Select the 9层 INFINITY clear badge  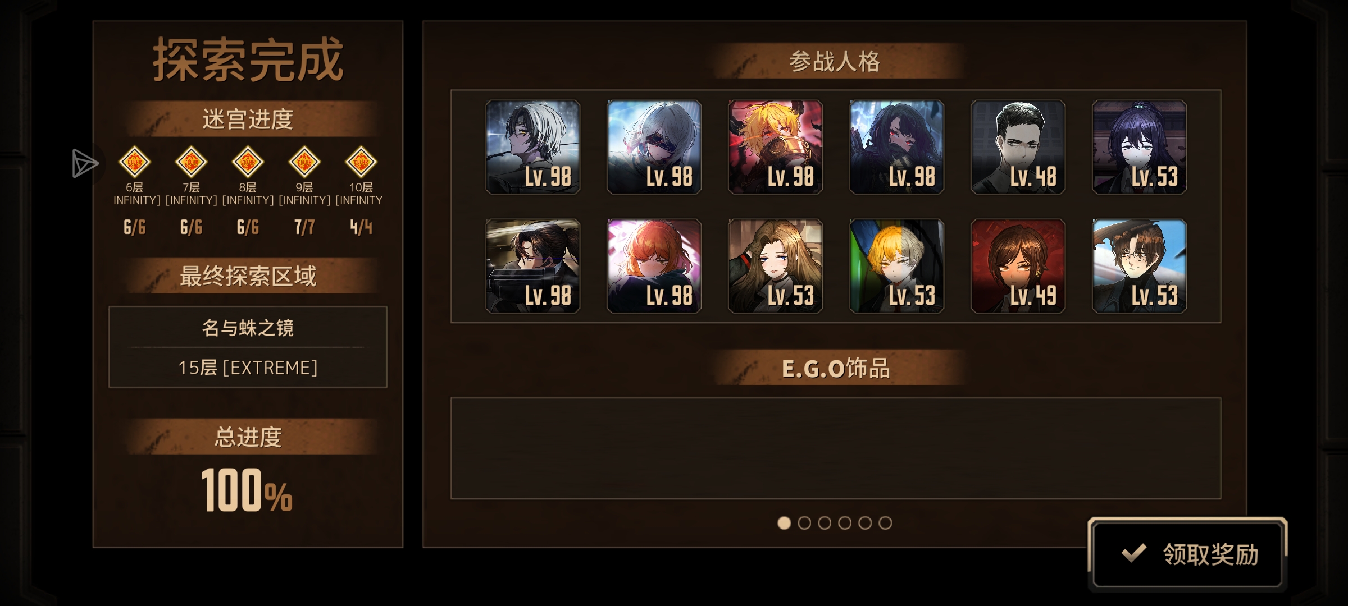click(x=304, y=162)
